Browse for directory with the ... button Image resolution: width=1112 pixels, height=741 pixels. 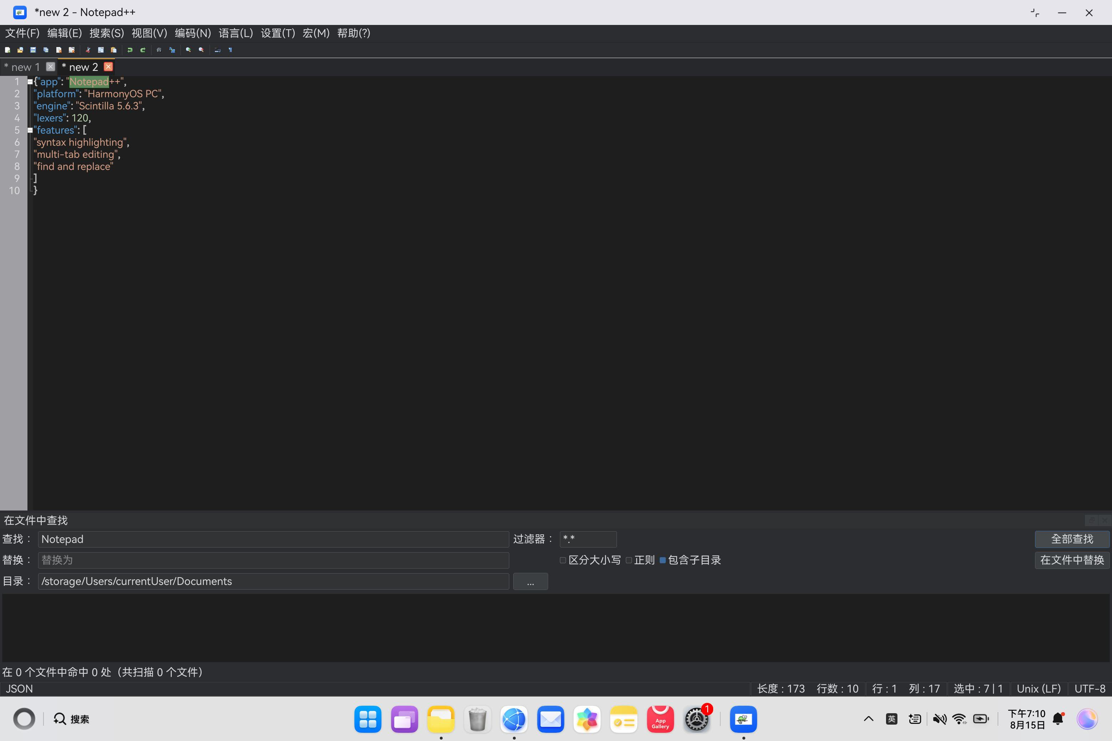[530, 582]
